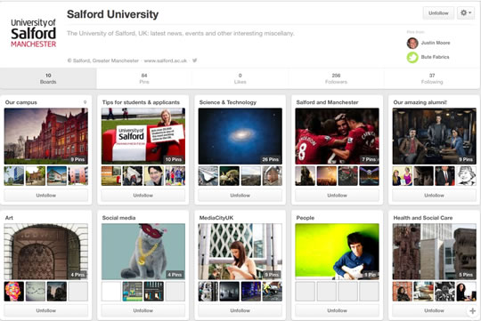The width and height of the screenshot is (481, 321).
Task: Unfollow the Salford and Manchester board
Action: tap(337, 195)
